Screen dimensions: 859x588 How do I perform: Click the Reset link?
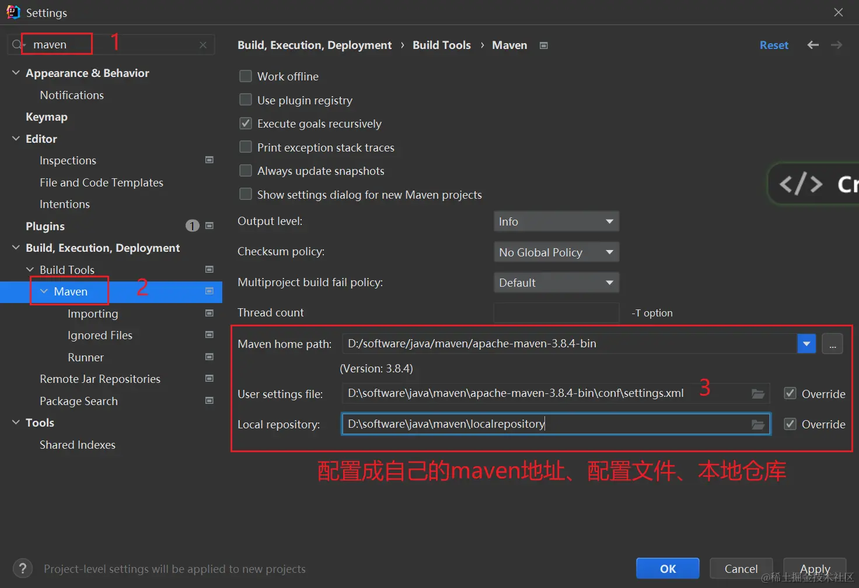(774, 45)
